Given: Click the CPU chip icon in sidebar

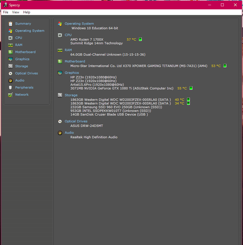Looking at the screenshot, I should coord(10,38).
